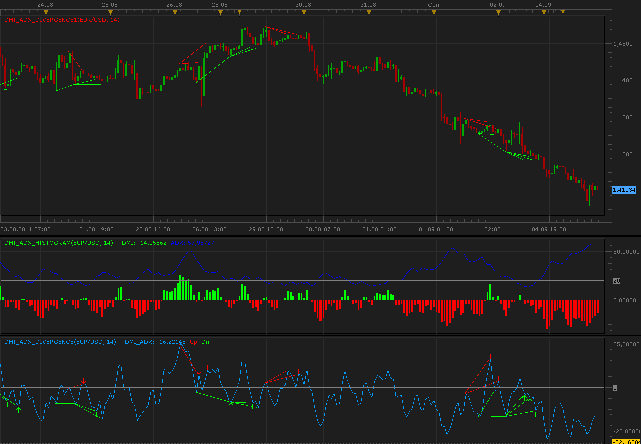Click the day marker triangle under Сен

(433, 12)
